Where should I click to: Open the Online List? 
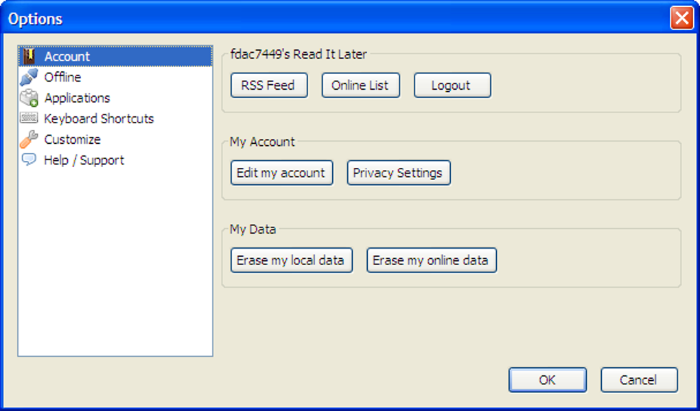[361, 85]
